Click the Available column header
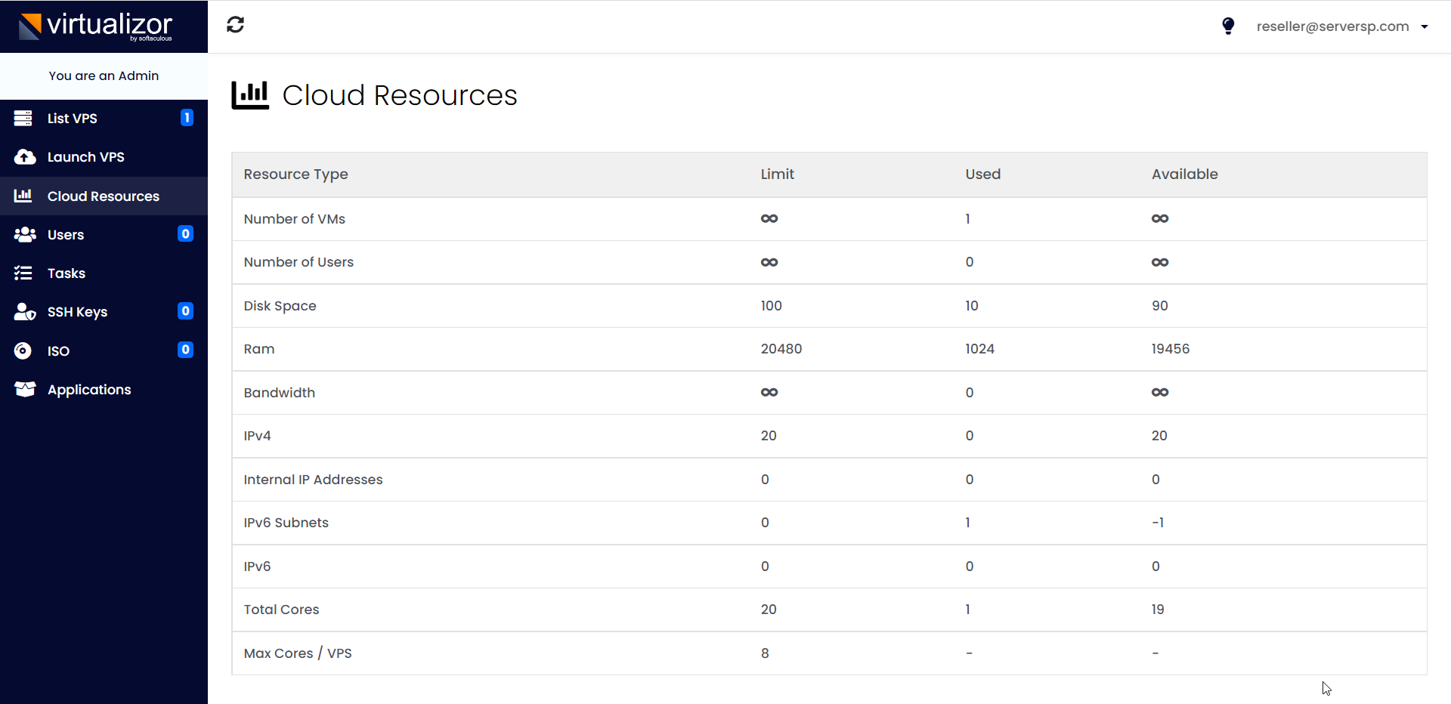The height and width of the screenshot is (704, 1451). pyautogui.click(x=1184, y=174)
